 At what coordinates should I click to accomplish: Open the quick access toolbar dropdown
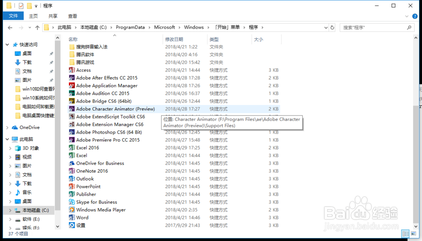(x=36, y=6)
